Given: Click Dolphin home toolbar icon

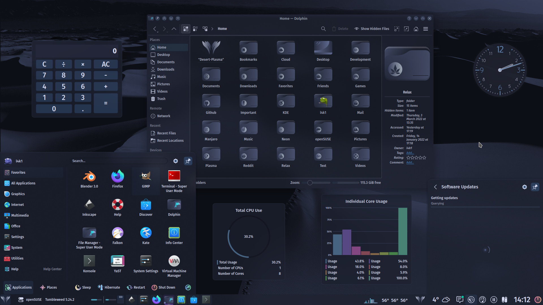Looking at the screenshot, I should click(x=416, y=29).
